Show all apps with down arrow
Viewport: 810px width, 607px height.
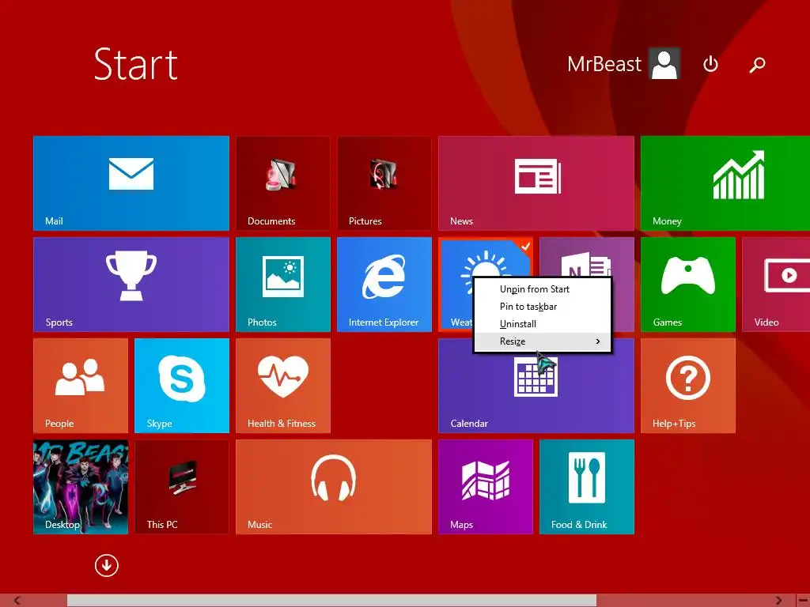tap(107, 566)
